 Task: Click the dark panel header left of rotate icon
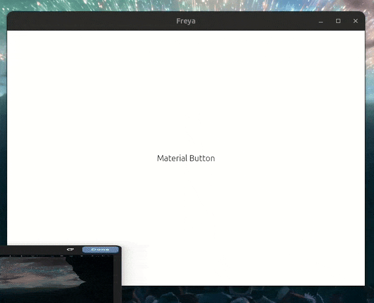click(x=31, y=249)
